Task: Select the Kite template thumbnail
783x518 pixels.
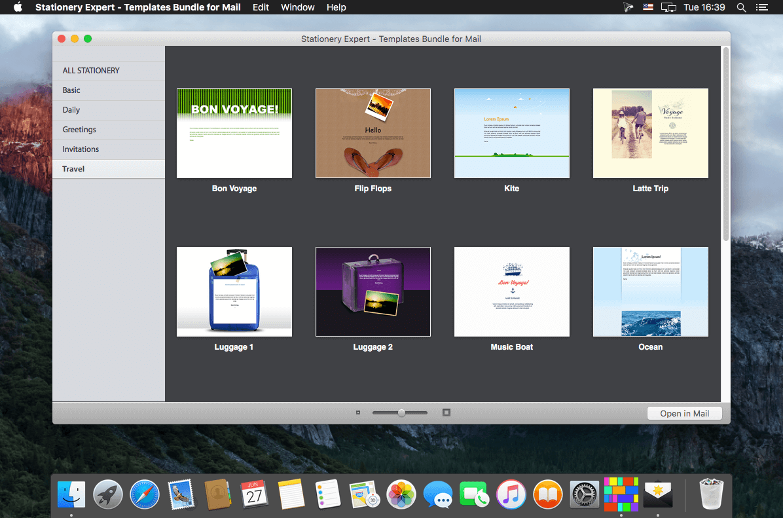Action: click(512, 134)
